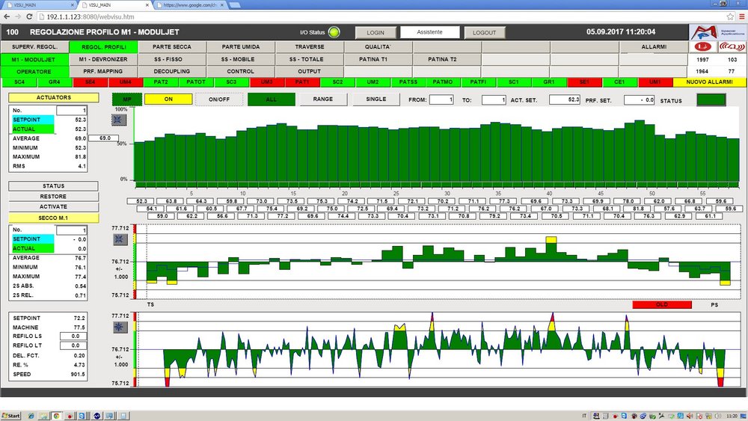Bookmark the page using the star icon

(x=730, y=16)
